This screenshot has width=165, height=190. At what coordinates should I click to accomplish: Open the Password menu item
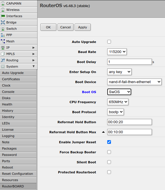(x=18, y=155)
